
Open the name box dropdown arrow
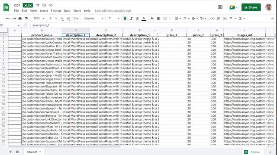pos(18,25)
